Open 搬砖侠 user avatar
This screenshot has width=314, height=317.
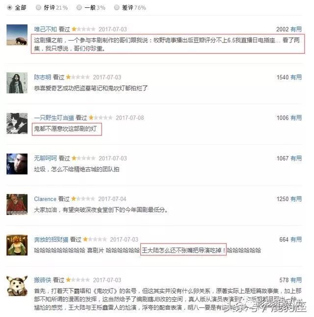coord(17,286)
